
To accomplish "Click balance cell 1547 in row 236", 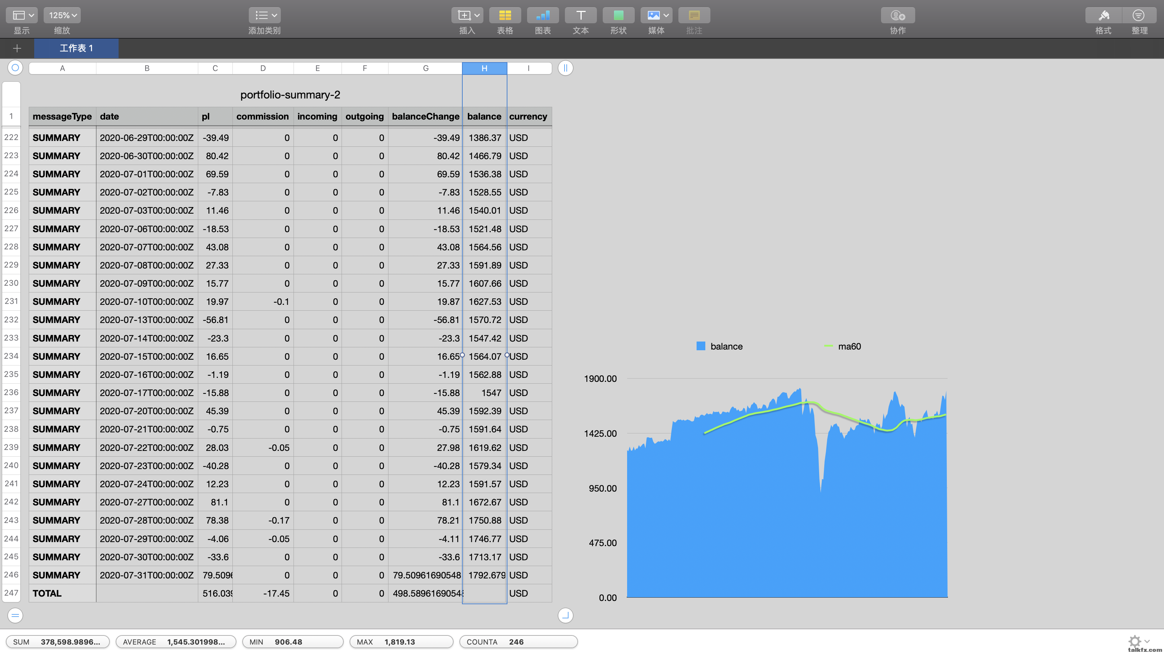I will (x=485, y=393).
